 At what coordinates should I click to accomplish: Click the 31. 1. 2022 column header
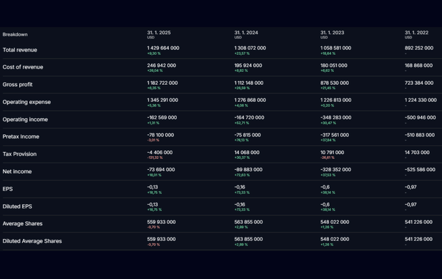tap(417, 33)
